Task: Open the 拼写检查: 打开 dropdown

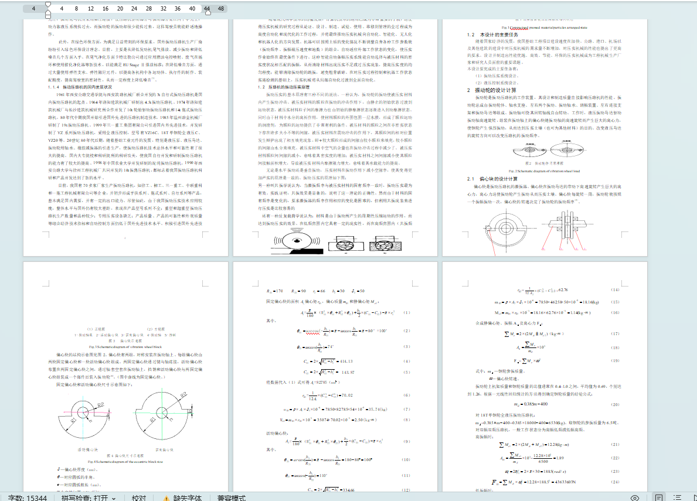Action: 89,498
